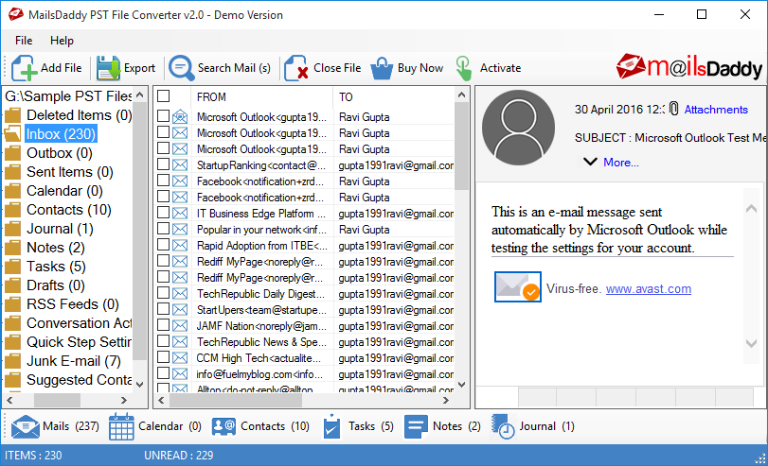
Task: Click envelope icon of IT Business Edge mail
Action: (x=180, y=214)
